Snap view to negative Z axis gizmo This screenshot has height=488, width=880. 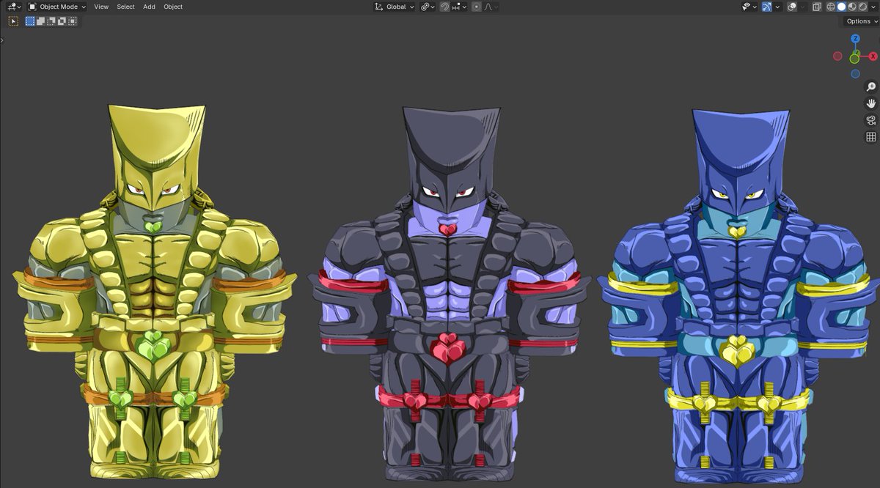click(855, 74)
